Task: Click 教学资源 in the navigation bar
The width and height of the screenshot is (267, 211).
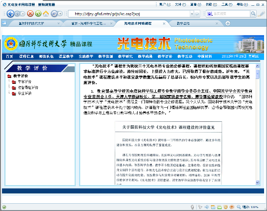Action: click(105, 57)
